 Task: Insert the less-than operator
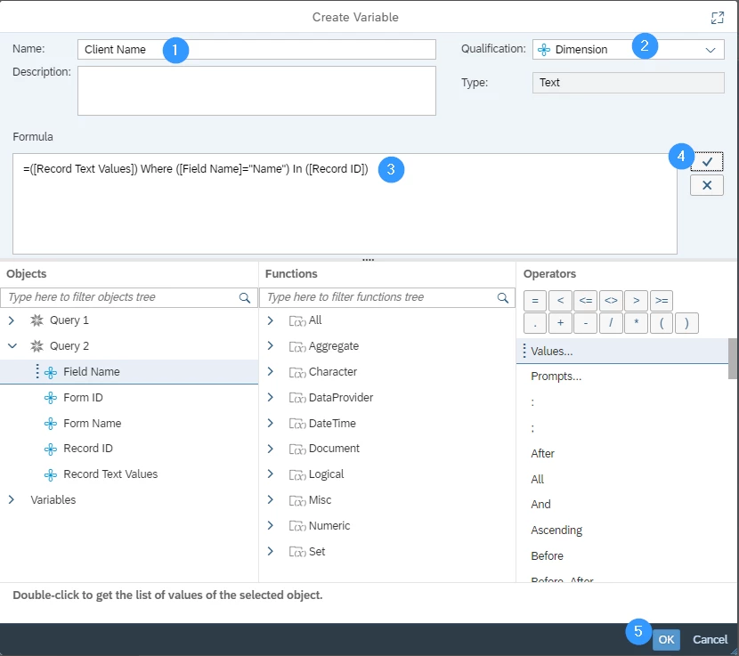point(560,301)
